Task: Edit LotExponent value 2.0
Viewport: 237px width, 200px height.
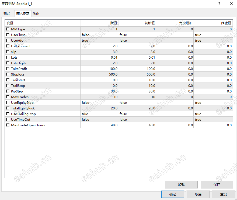Action: tap(99, 46)
